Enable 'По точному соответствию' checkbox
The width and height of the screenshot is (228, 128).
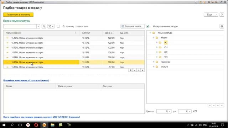[x=58, y=26]
